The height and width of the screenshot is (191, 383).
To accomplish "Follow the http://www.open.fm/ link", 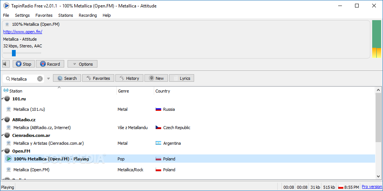I will pos(23,32).
